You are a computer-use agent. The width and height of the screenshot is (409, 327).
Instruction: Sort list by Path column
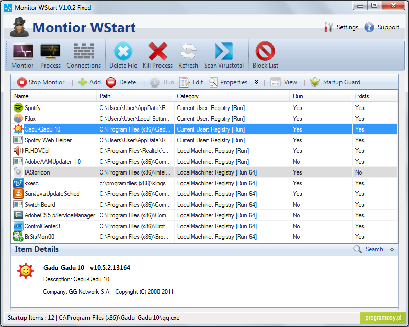[x=135, y=96]
